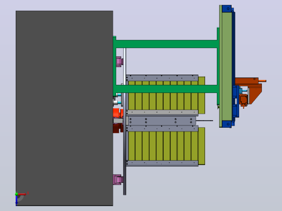
Task: Select the upper green horizontal beam
Action: pos(166,44)
